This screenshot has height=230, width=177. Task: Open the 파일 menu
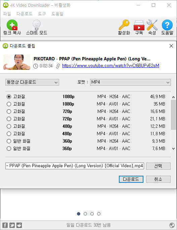(x=7, y=14)
